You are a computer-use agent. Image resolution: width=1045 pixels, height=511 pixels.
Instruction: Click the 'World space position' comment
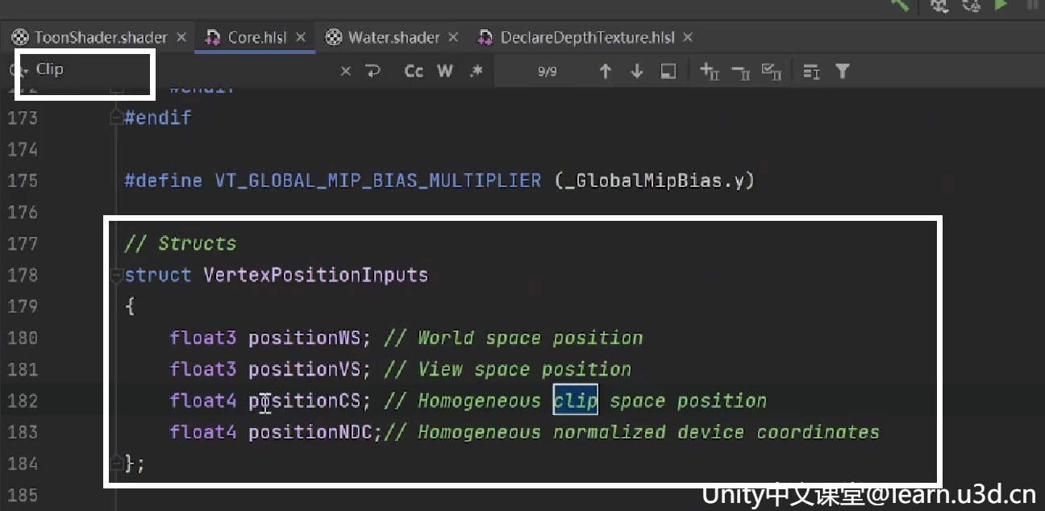pos(530,338)
